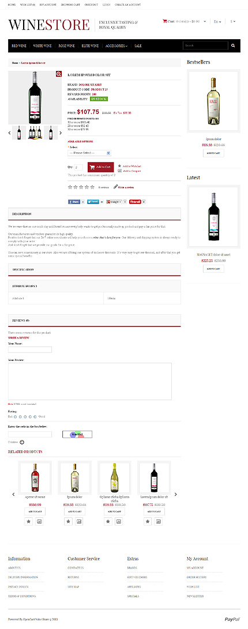This screenshot has width=248, height=629.
Task: Click the search magnifier icon in navbar
Action: tap(234, 46)
